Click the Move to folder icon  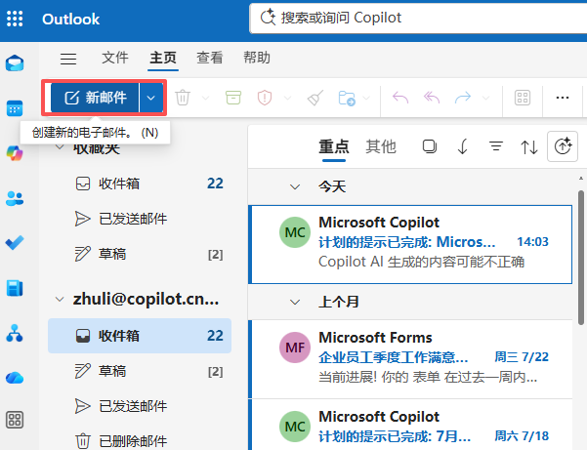(347, 98)
